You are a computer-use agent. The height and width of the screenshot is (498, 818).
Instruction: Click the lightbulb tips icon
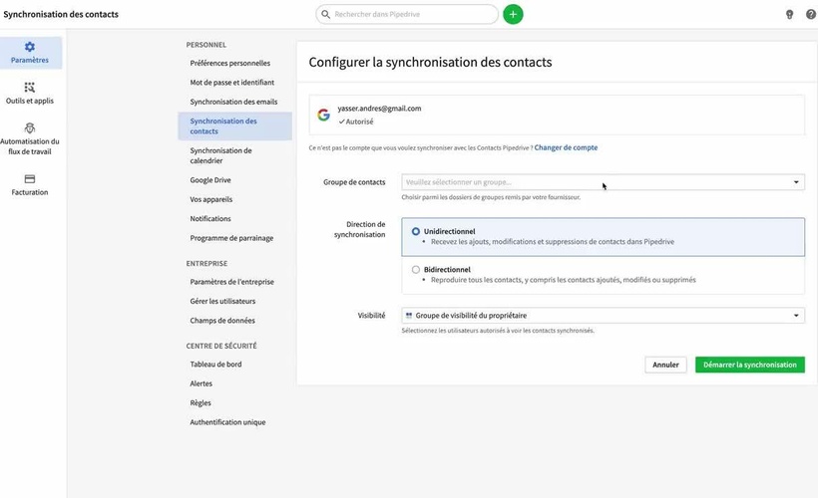pos(789,14)
